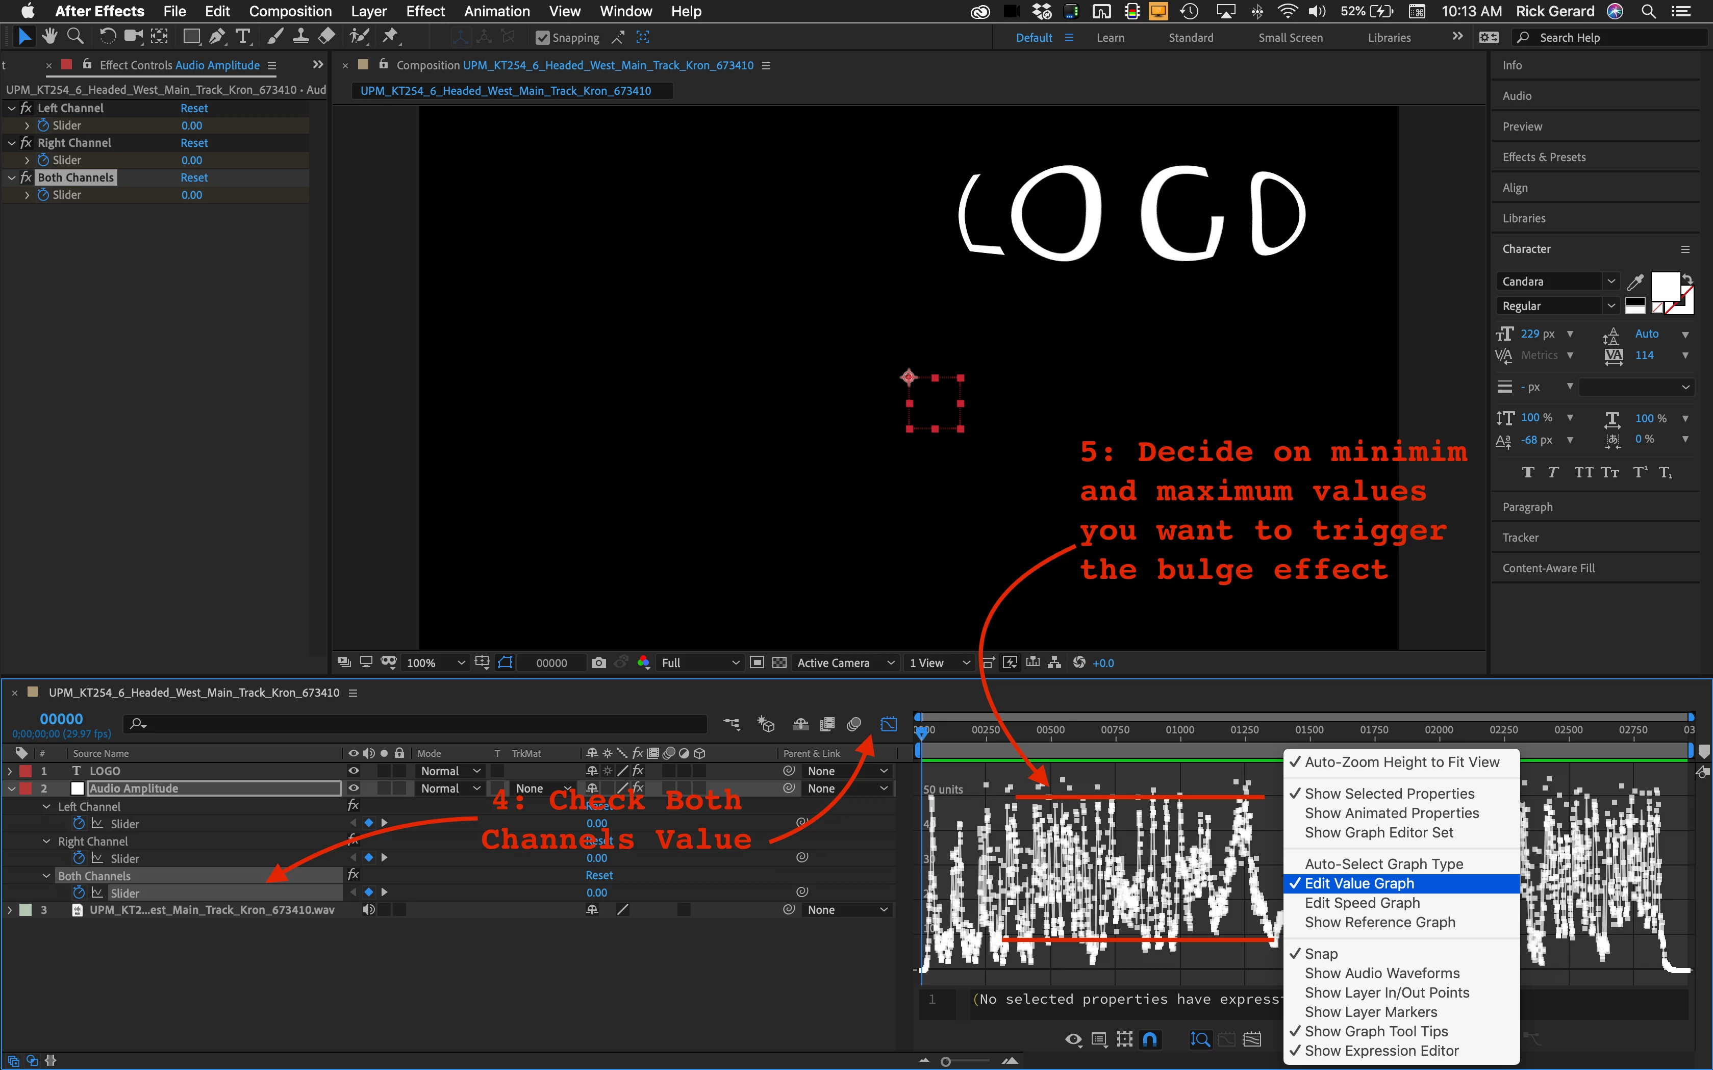Toggle the Snapping checkbox
Screen dimensions: 1713x1070
[543, 38]
